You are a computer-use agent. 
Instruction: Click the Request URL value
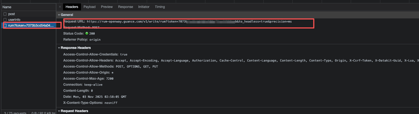pos(189,21)
